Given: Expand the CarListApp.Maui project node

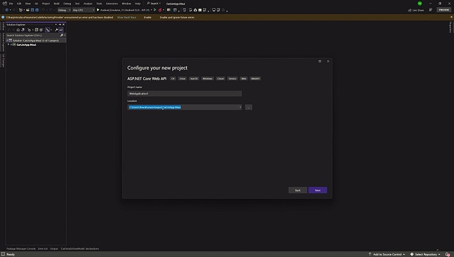Looking at the screenshot, I should coord(8,45).
